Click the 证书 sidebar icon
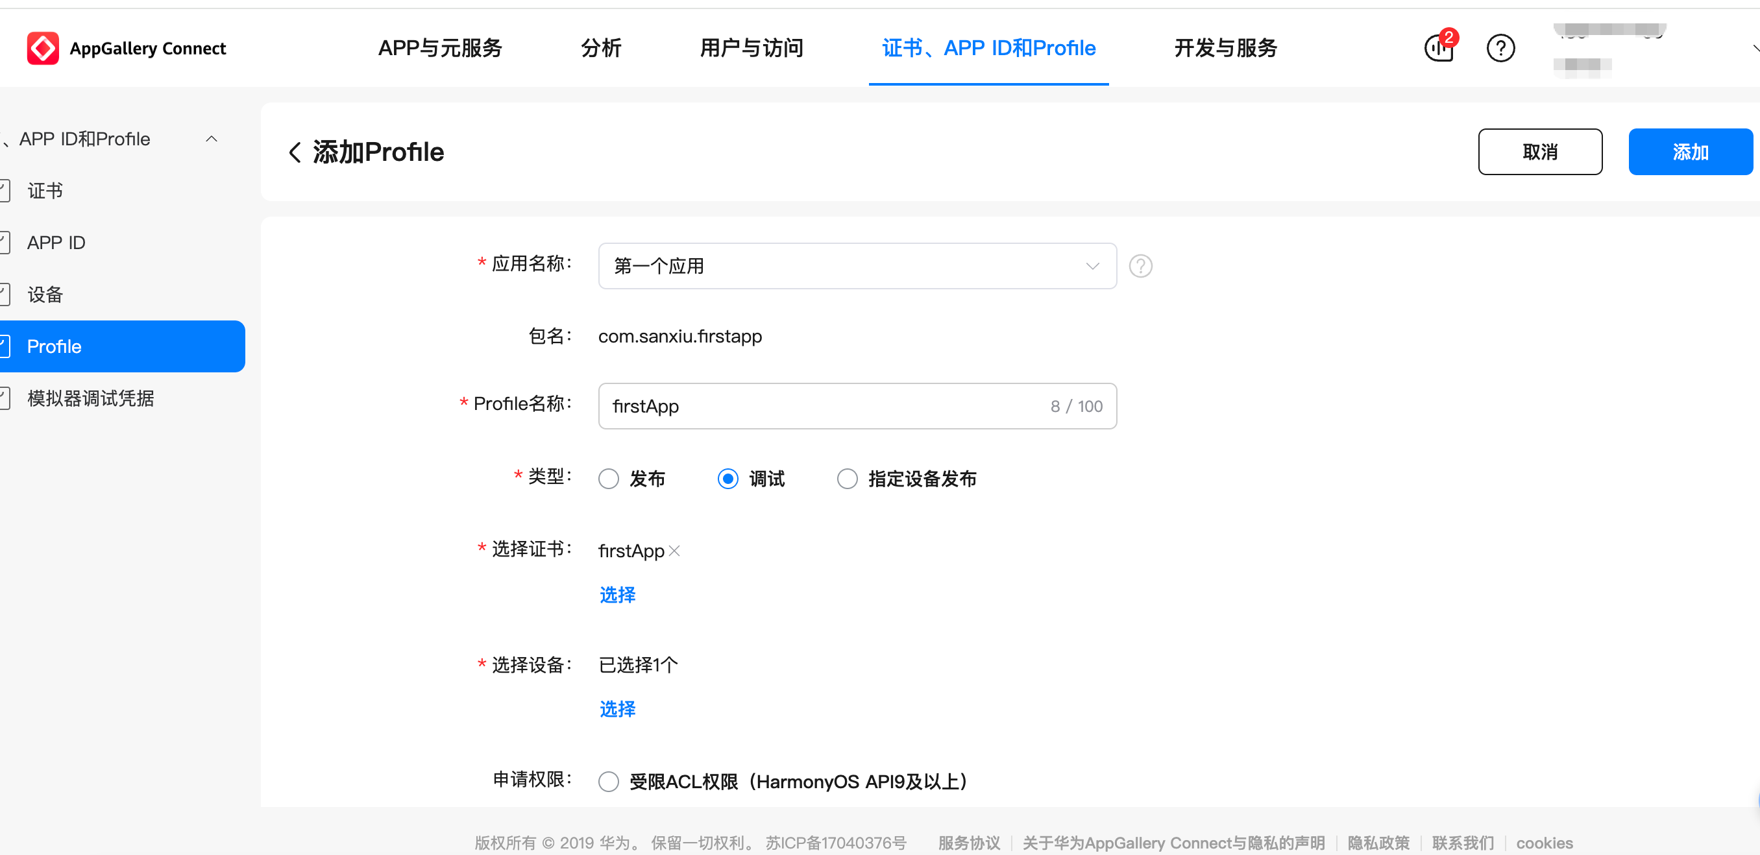1760x855 pixels. (5, 191)
